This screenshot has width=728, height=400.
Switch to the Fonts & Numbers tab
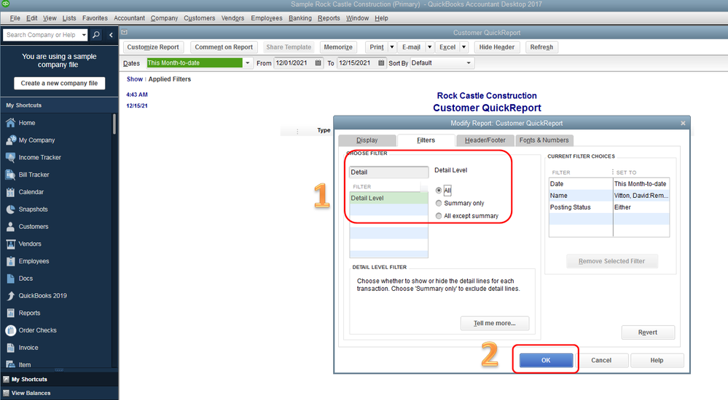click(544, 140)
